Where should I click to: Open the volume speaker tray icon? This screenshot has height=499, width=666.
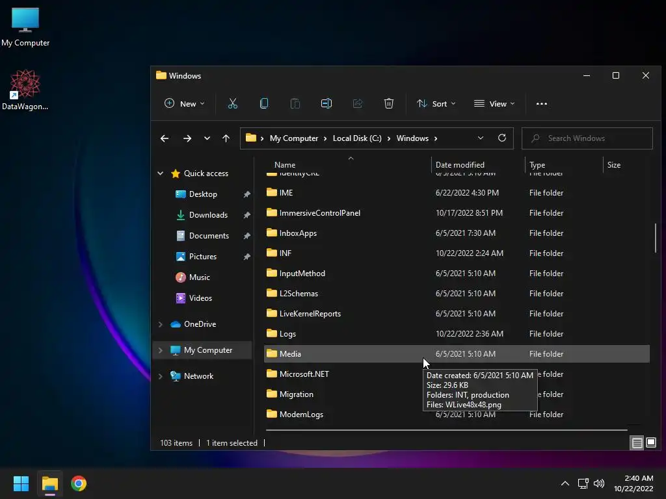(599, 483)
